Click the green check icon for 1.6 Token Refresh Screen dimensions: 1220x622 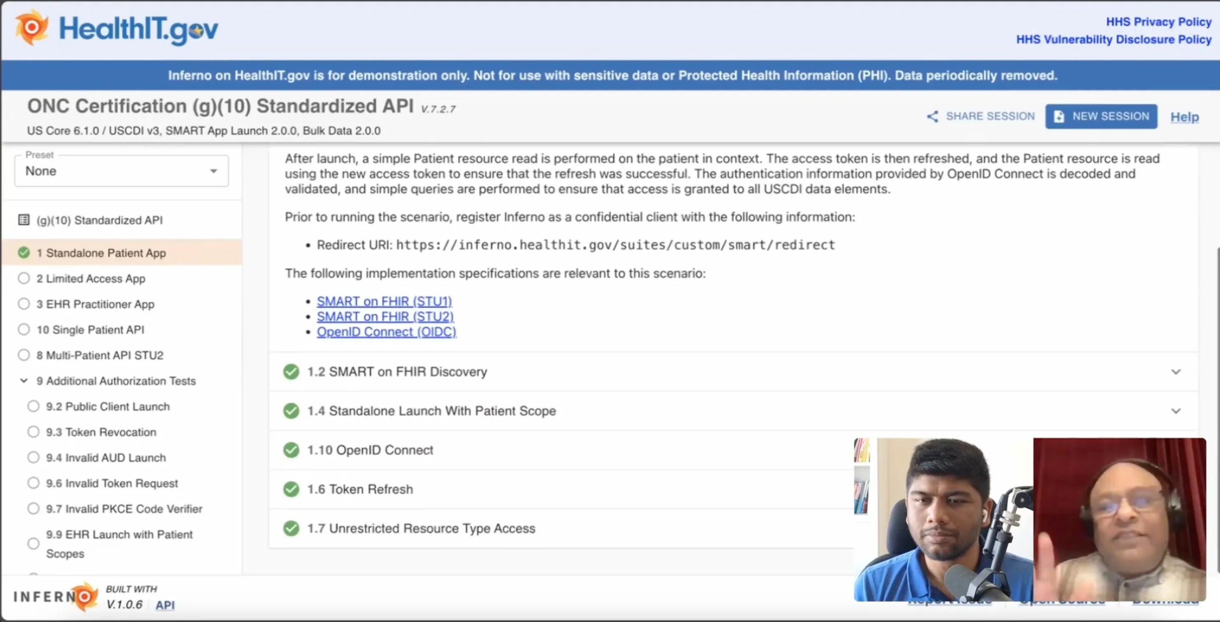pyautogui.click(x=291, y=489)
